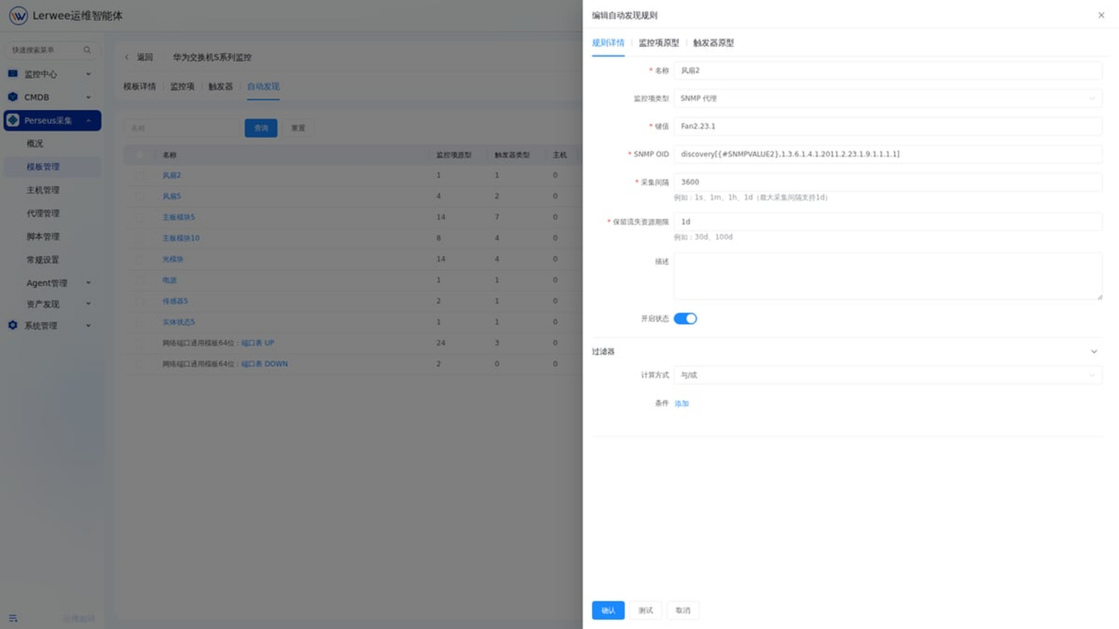Click the 采集间隔 input field

point(887,182)
